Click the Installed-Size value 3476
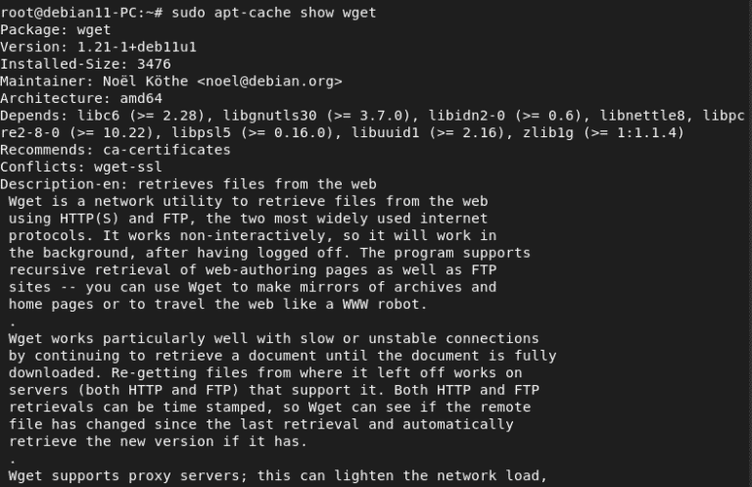The height and width of the screenshot is (487, 752). tap(154, 65)
